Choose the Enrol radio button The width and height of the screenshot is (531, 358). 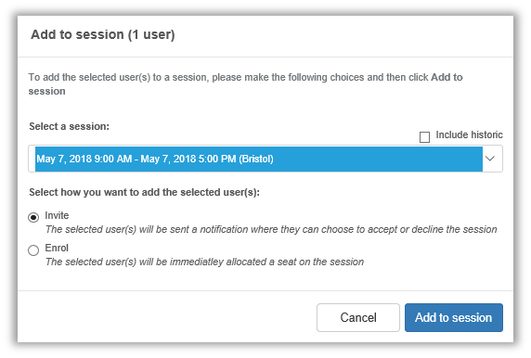(x=33, y=250)
